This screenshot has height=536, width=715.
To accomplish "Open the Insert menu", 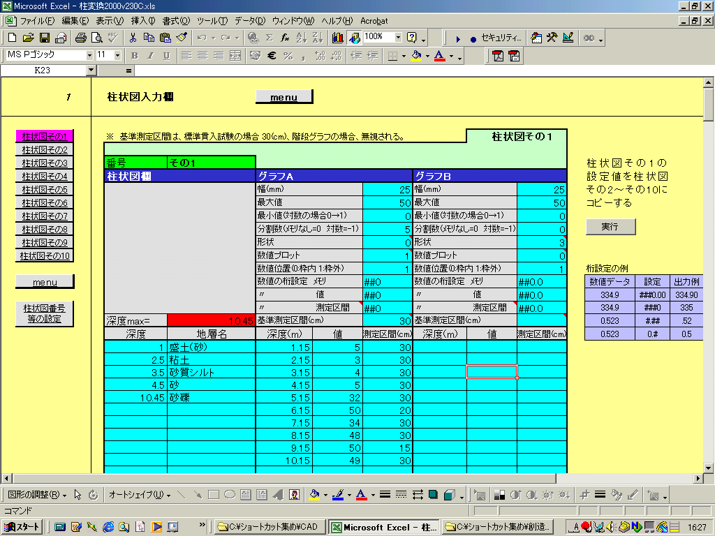I will [x=143, y=21].
